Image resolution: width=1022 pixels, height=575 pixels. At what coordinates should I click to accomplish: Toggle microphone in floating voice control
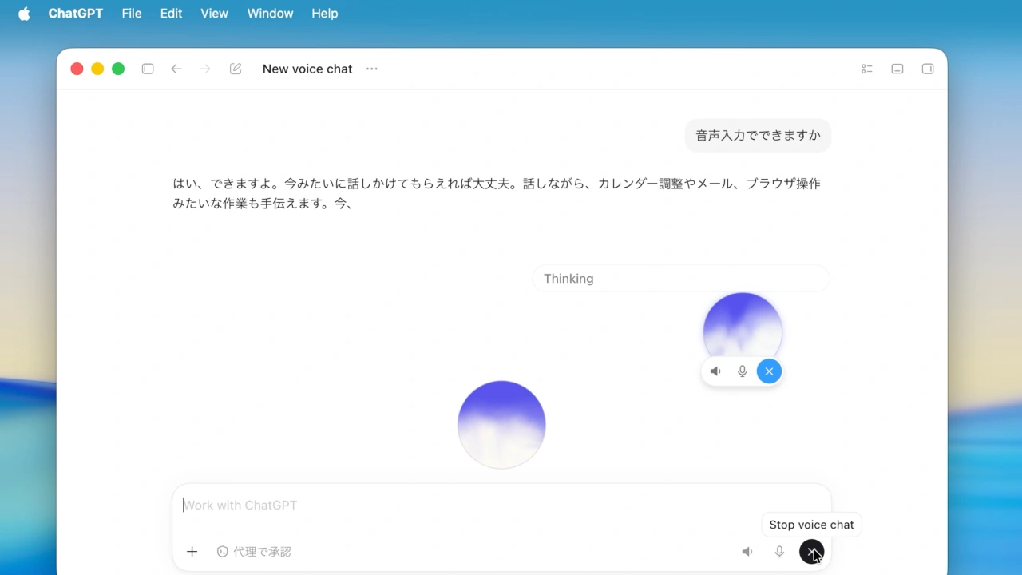tap(742, 371)
